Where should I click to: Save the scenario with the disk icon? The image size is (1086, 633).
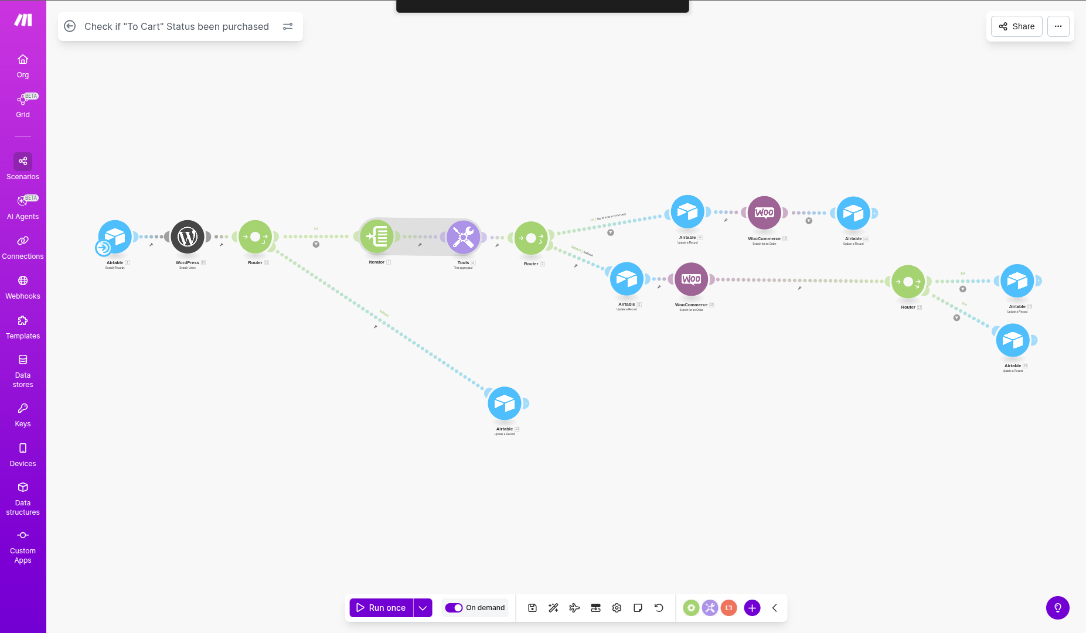tap(532, 608)
